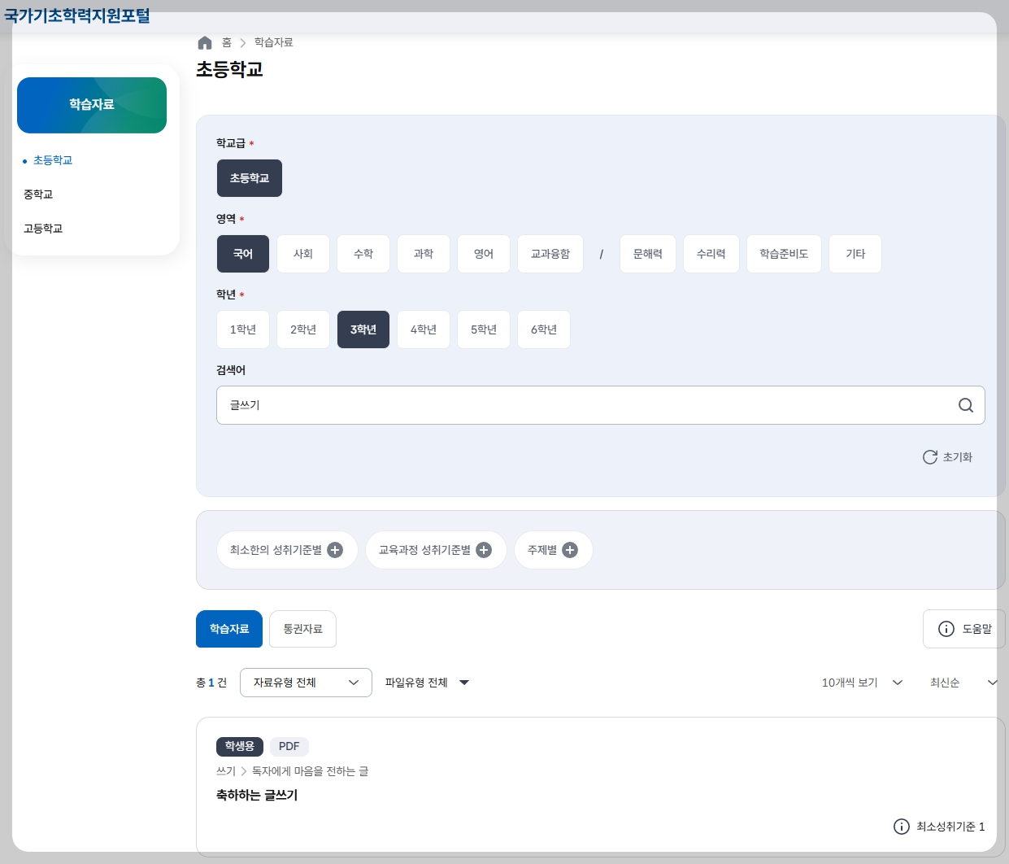Open 자료유형 전체 dropdown

click(x=306, y=683)
